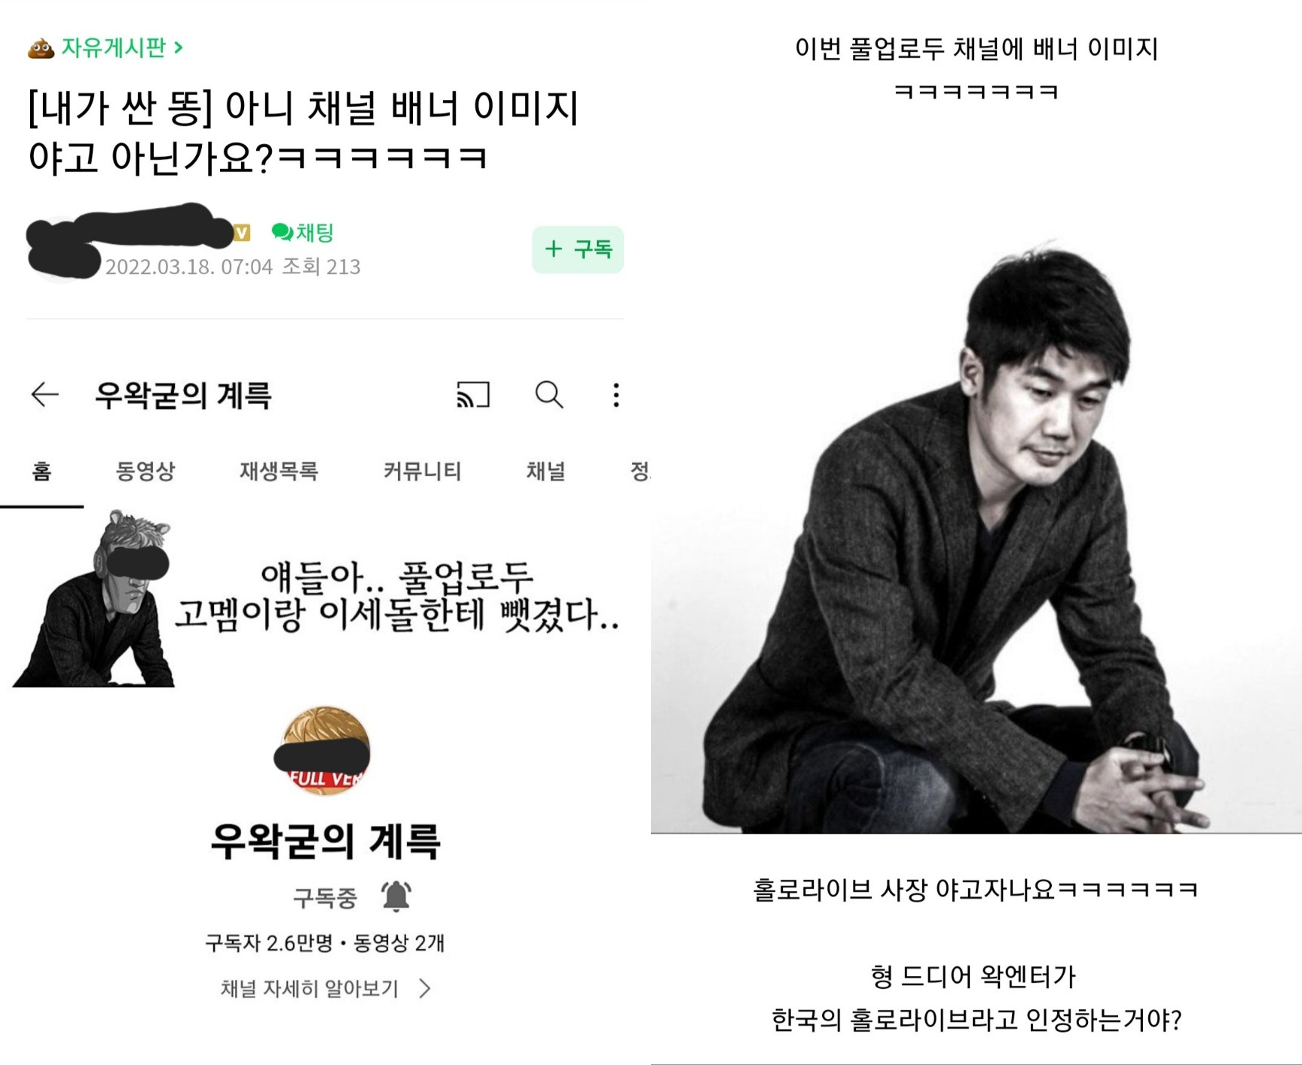Open the 커뮤니티 tab
Image resolution: width=1302 pixels, height=1065 pixels.
422,471
